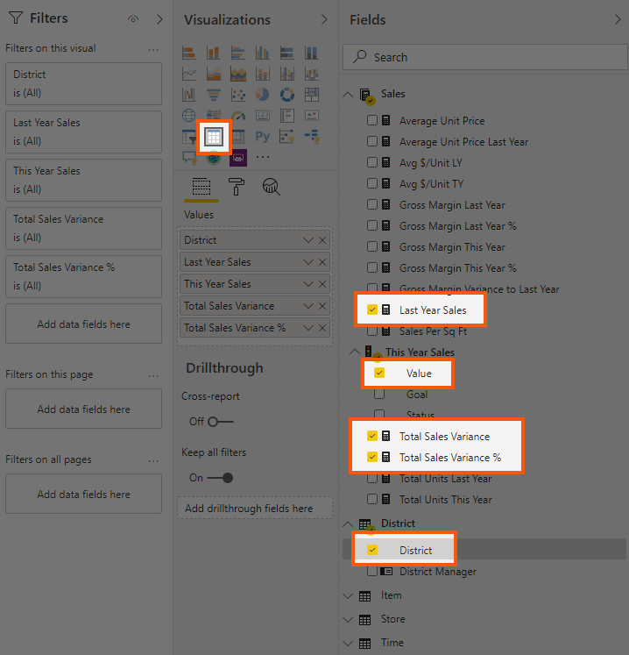Select the Stacked bar chart visual

[189, 53]
